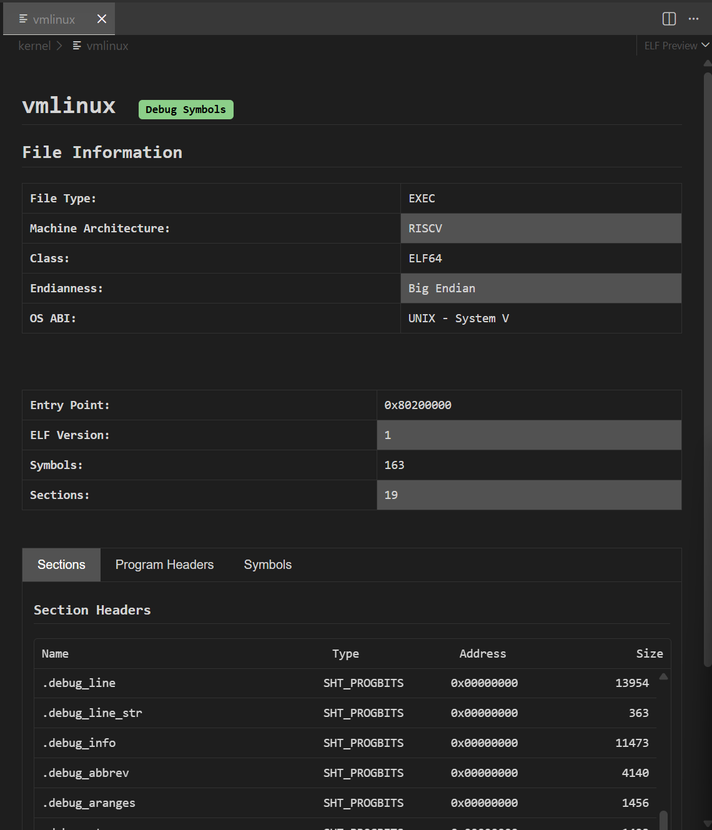Click the vmlinux page title
712x830 pixels.
[69, 106]
